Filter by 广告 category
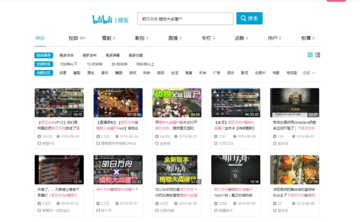Image resolution: width=360 pixels, height=222 pixels. coord(216,73)
